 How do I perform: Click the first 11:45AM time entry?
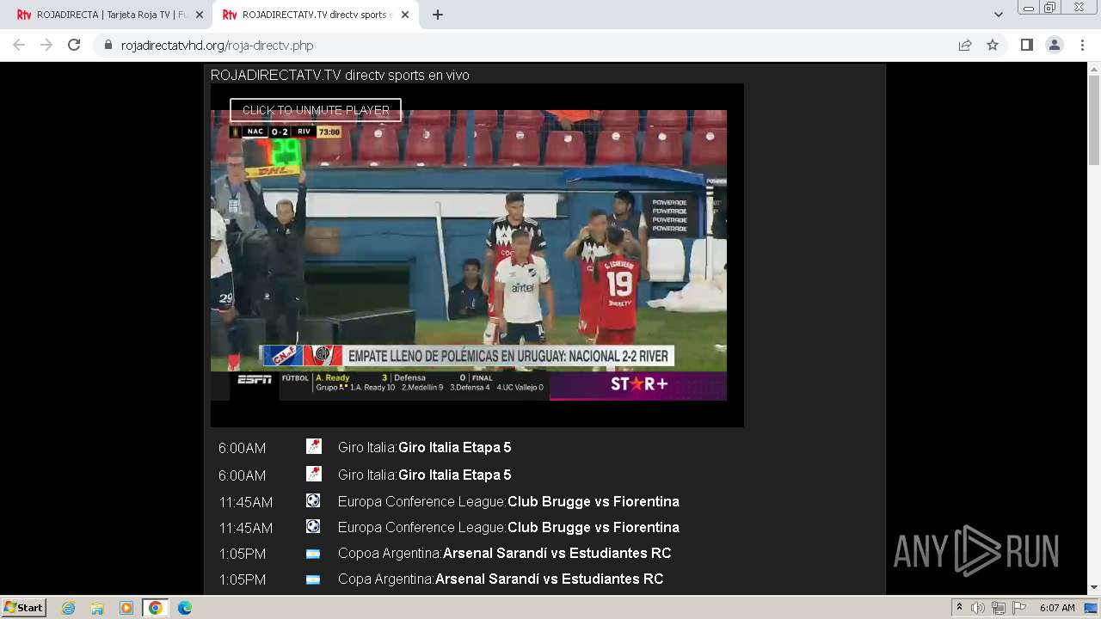pyautogui.click(x=245, y=502)
